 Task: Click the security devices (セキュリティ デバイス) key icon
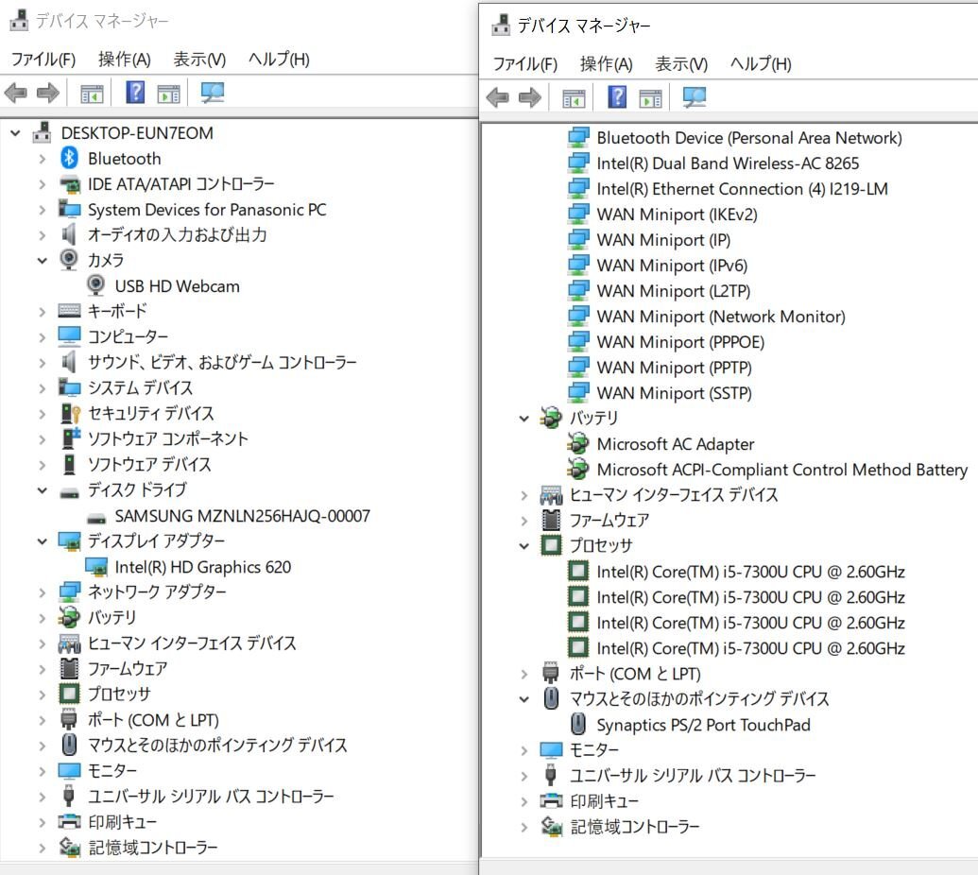69,414
